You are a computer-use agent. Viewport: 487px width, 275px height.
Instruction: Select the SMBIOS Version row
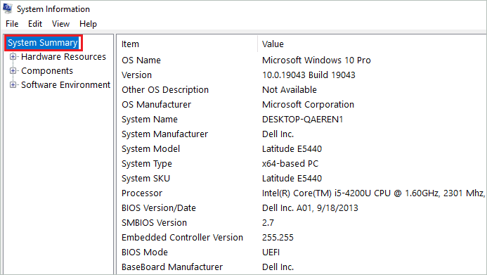click(155, 222)
